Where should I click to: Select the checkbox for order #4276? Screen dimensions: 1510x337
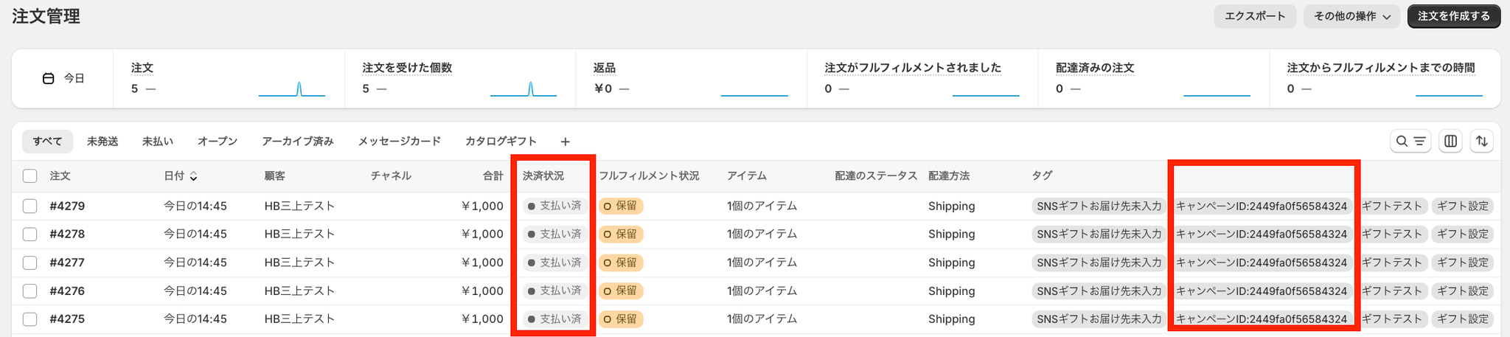click(29, 291)
